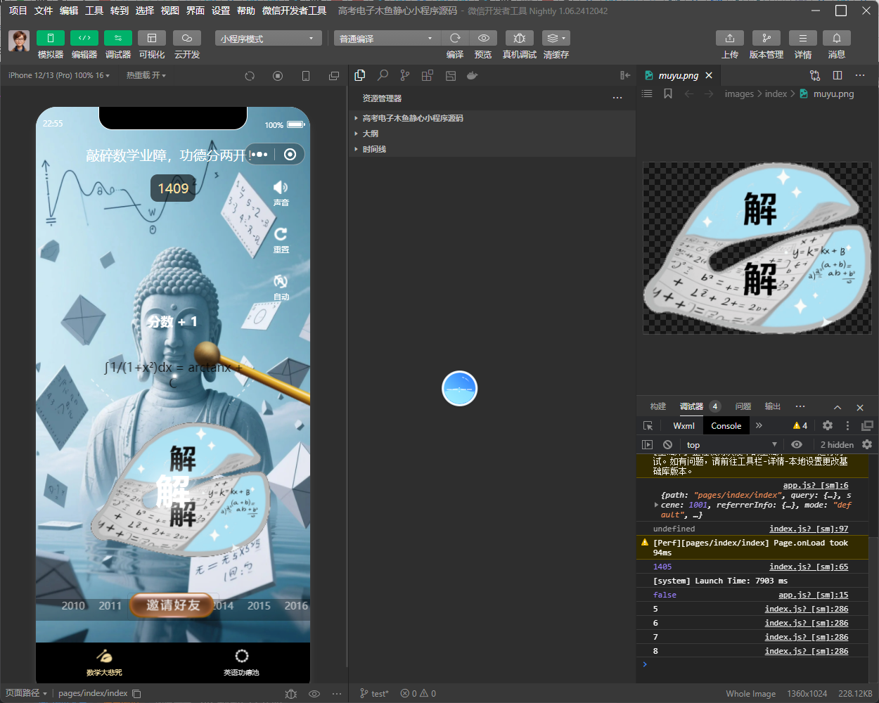Viewport: 879px width, 703px height.
Task: Click the images breadcrumb
Action: 739,94
